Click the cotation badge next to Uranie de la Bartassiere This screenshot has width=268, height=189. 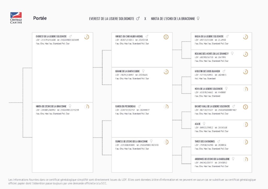coord(166,72)
